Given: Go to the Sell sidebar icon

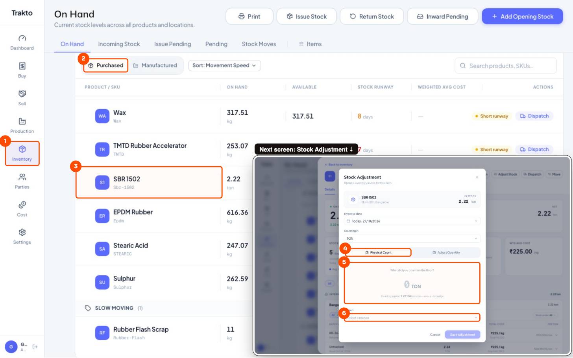Looking at the screenshot, I should 22,94.
